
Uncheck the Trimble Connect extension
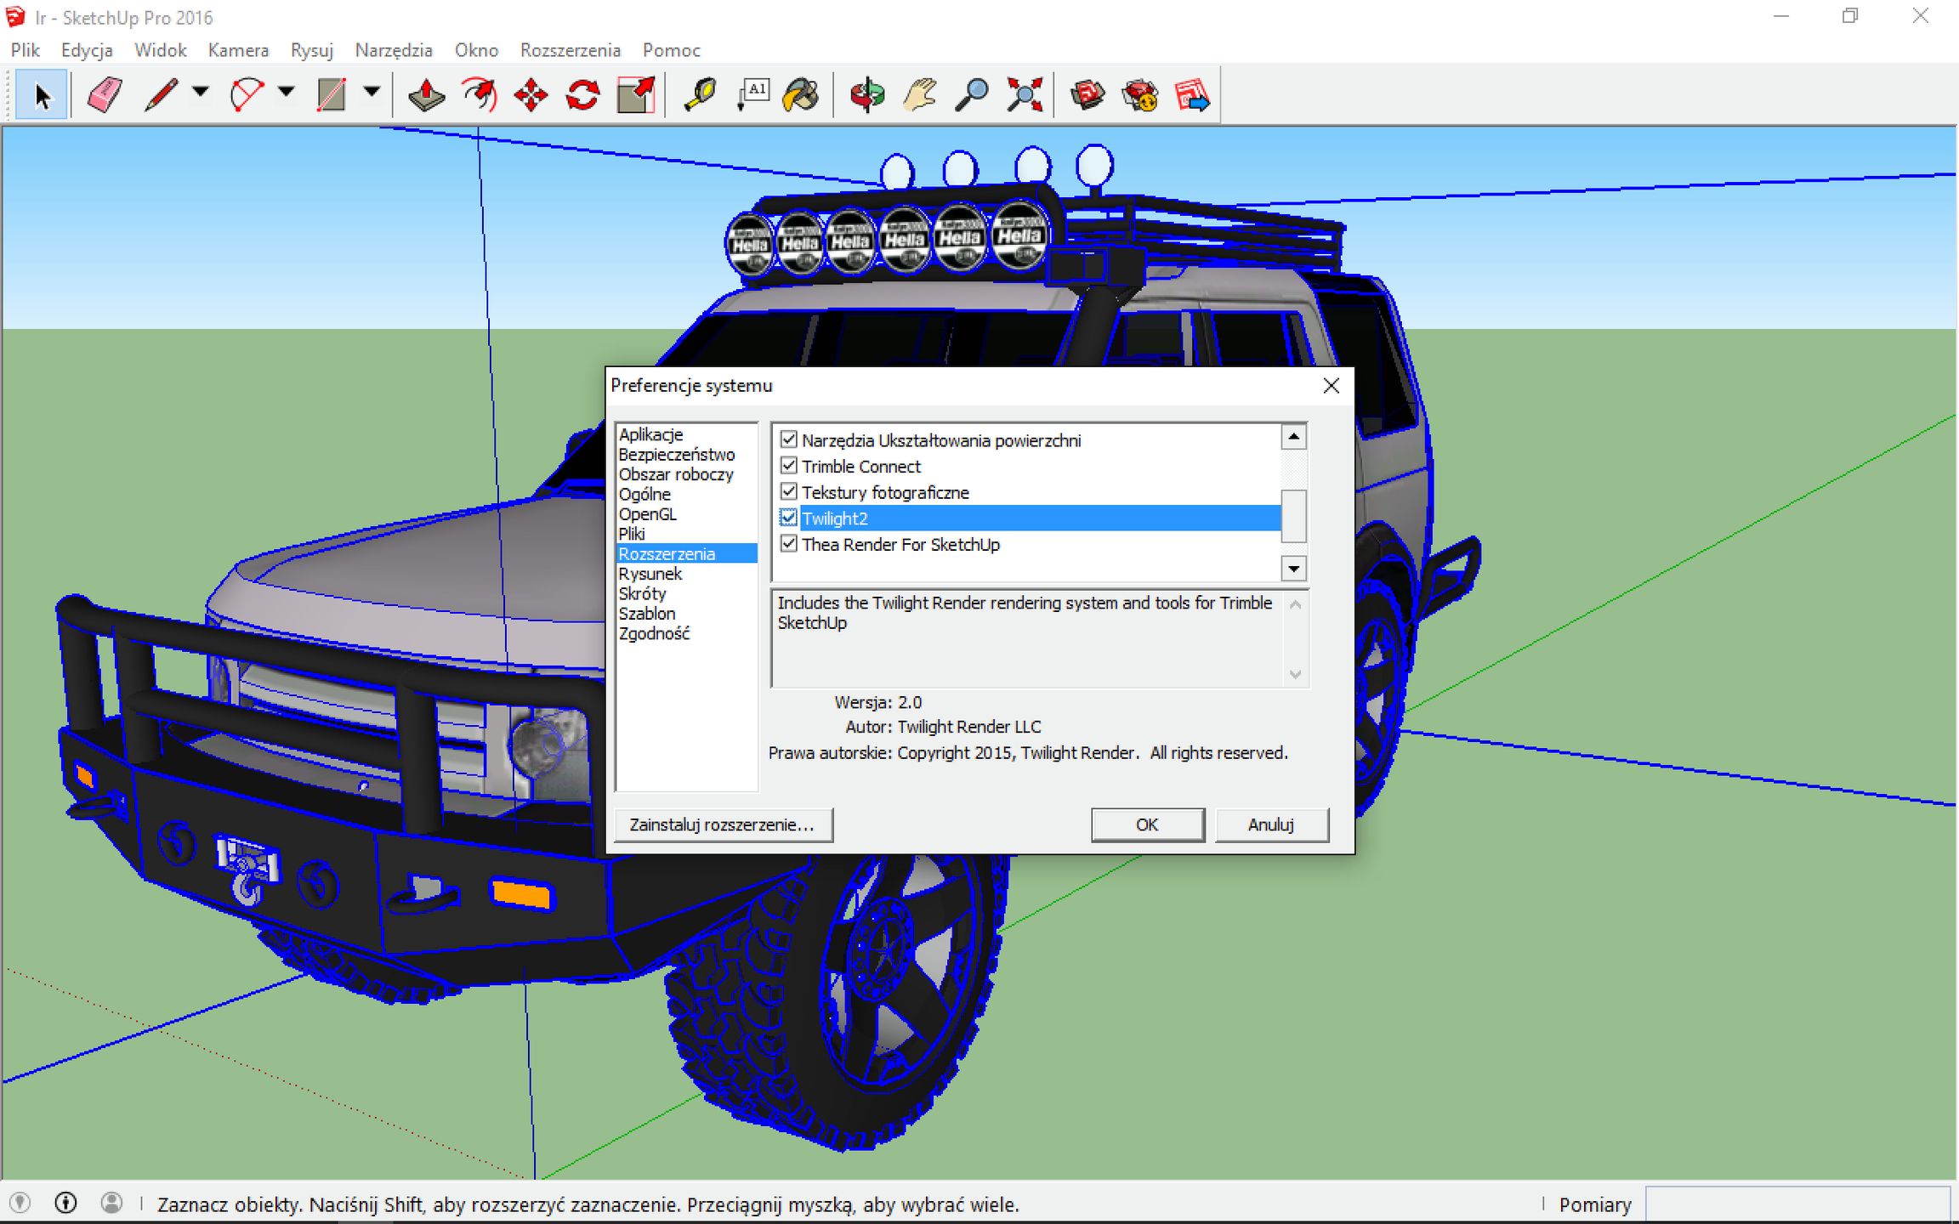click(788, 466)
